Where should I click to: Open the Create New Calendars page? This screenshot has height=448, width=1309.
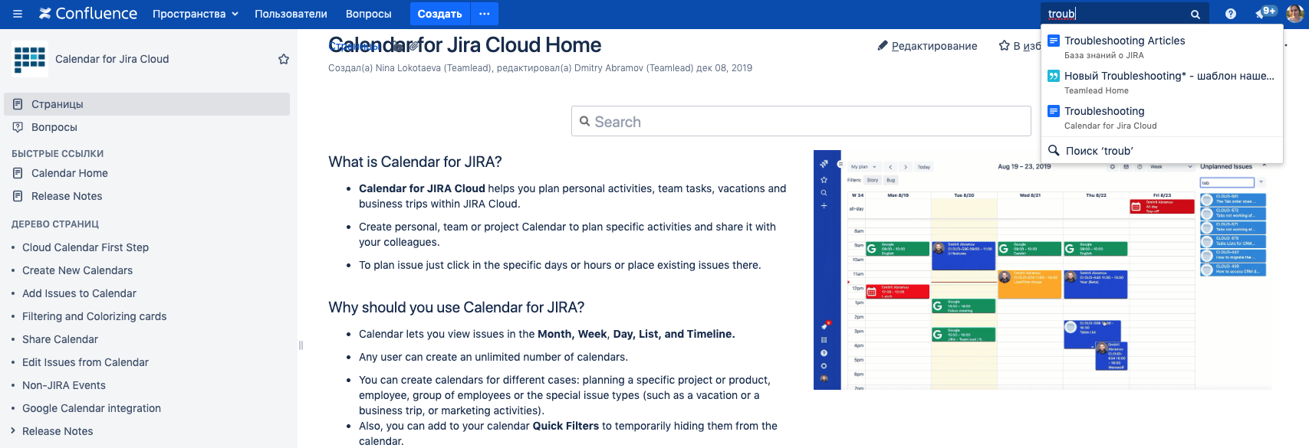click(x=77, y=270)
